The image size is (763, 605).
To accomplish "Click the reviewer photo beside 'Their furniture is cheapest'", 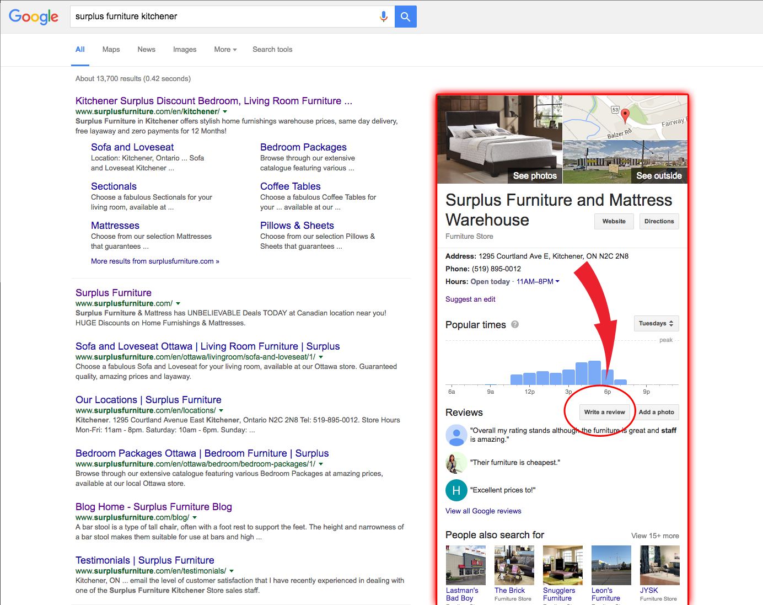I will pos(456,463).
